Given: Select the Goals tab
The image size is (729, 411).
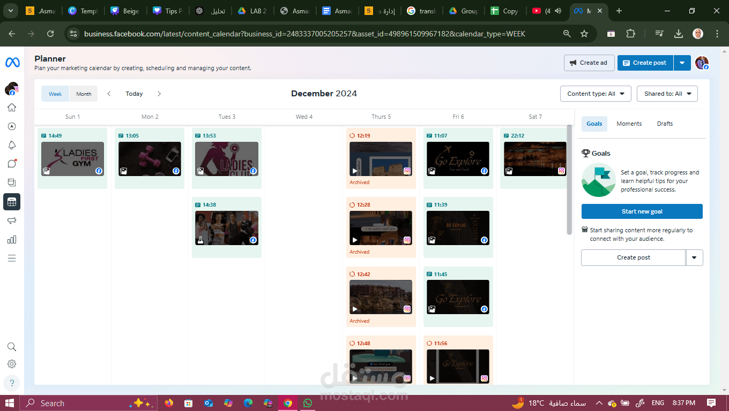Looking at the screenshot, I should [x=594, y=124].
